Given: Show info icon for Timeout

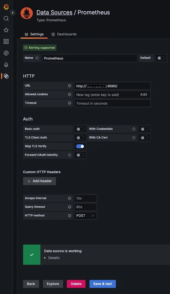Looking at the screenshot, I should pos(69,103).
